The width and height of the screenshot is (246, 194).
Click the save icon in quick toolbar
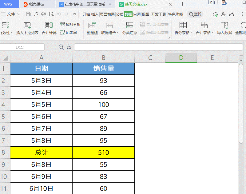pos(28,14)
